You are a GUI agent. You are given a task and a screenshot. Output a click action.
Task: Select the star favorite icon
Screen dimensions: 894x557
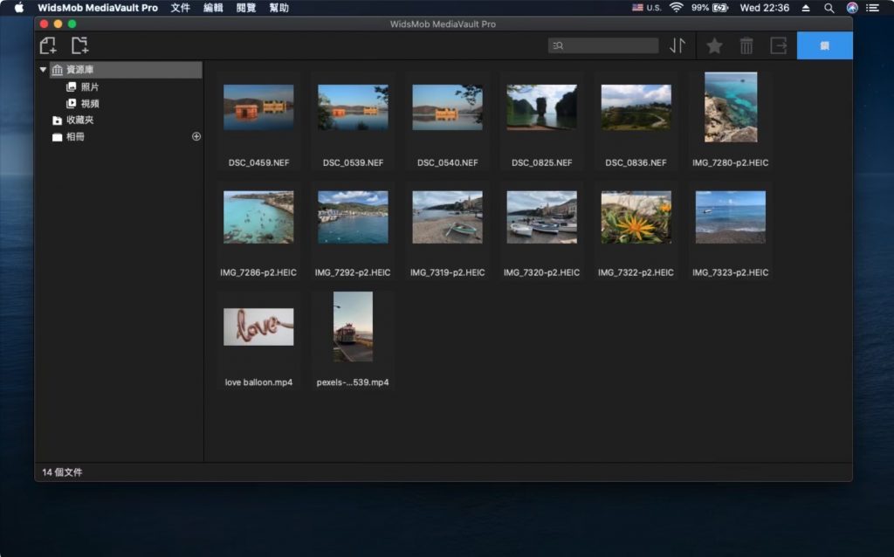(714, 45)
